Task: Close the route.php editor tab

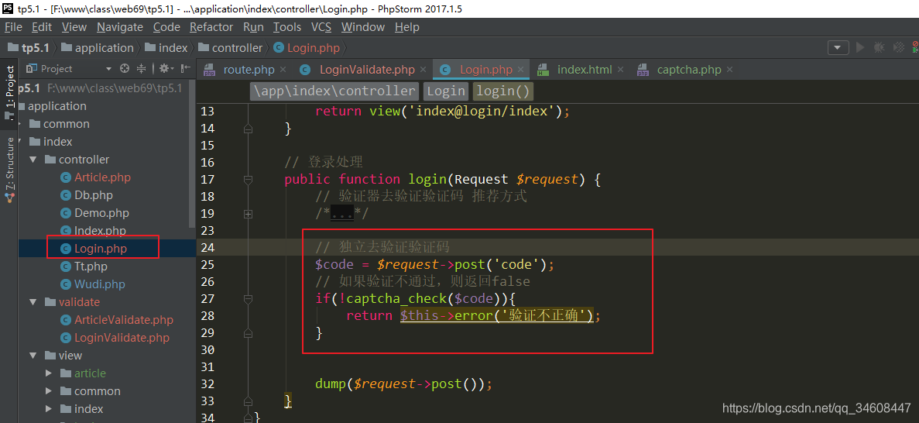Action: pyautogui.click(x=283, y=70)
